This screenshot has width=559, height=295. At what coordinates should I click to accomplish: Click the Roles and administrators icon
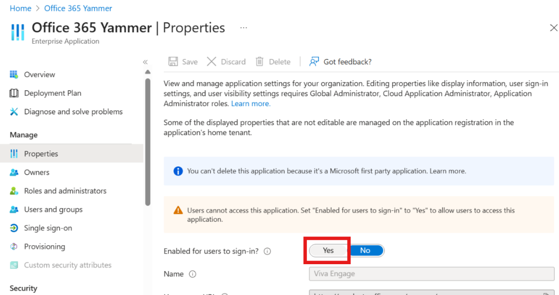coord(14,191)
